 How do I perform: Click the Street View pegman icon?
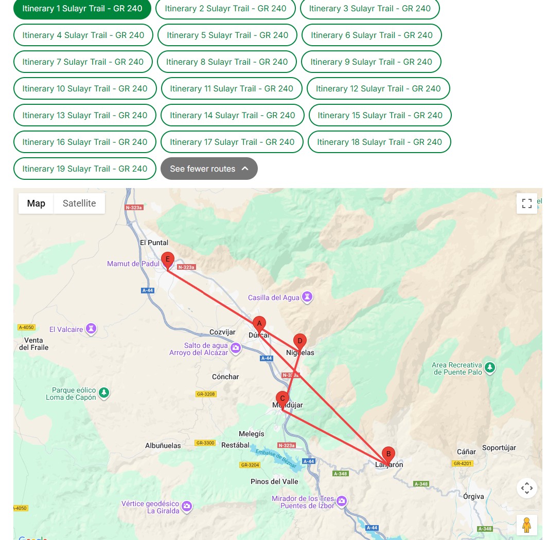coord(526,525)
